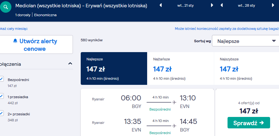Viewport: 279px width, 136px height.
Task: Open the Sortuj wg Najlepsze dropdown
Action: [x=245, y=41]
